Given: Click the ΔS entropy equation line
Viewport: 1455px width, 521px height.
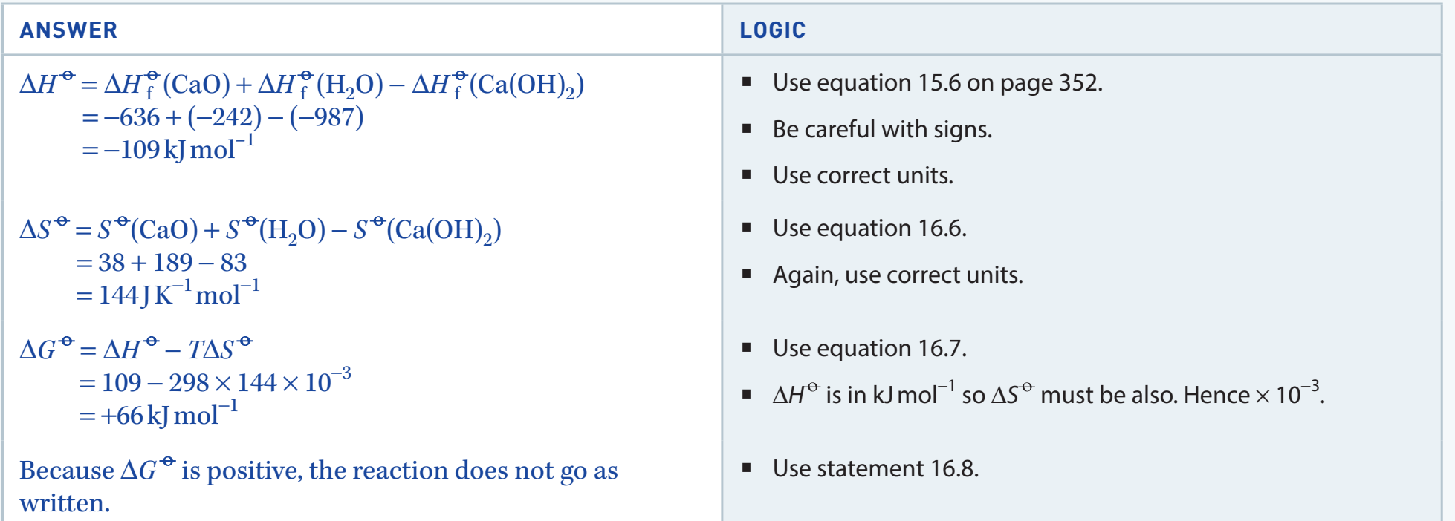Looking at the screenshot, I should (260, 229).
